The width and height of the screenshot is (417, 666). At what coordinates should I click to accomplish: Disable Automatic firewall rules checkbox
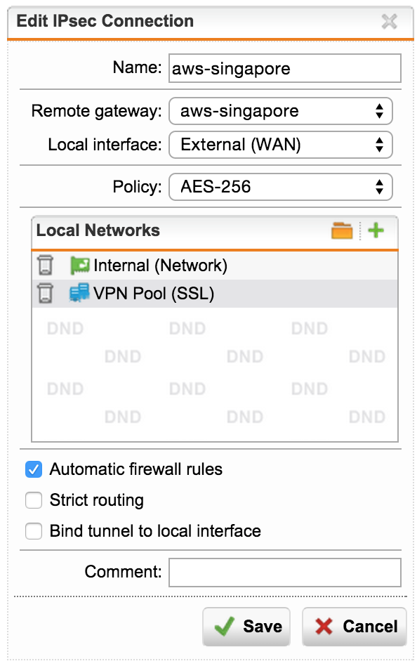click(34, 469)
